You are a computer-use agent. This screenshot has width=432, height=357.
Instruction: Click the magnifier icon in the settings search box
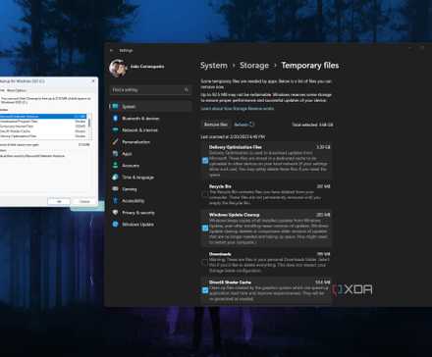(x=187, y=89)
